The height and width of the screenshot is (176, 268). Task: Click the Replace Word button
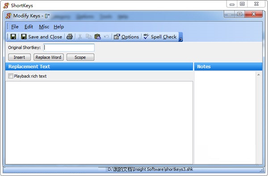[x=49, y=57]
